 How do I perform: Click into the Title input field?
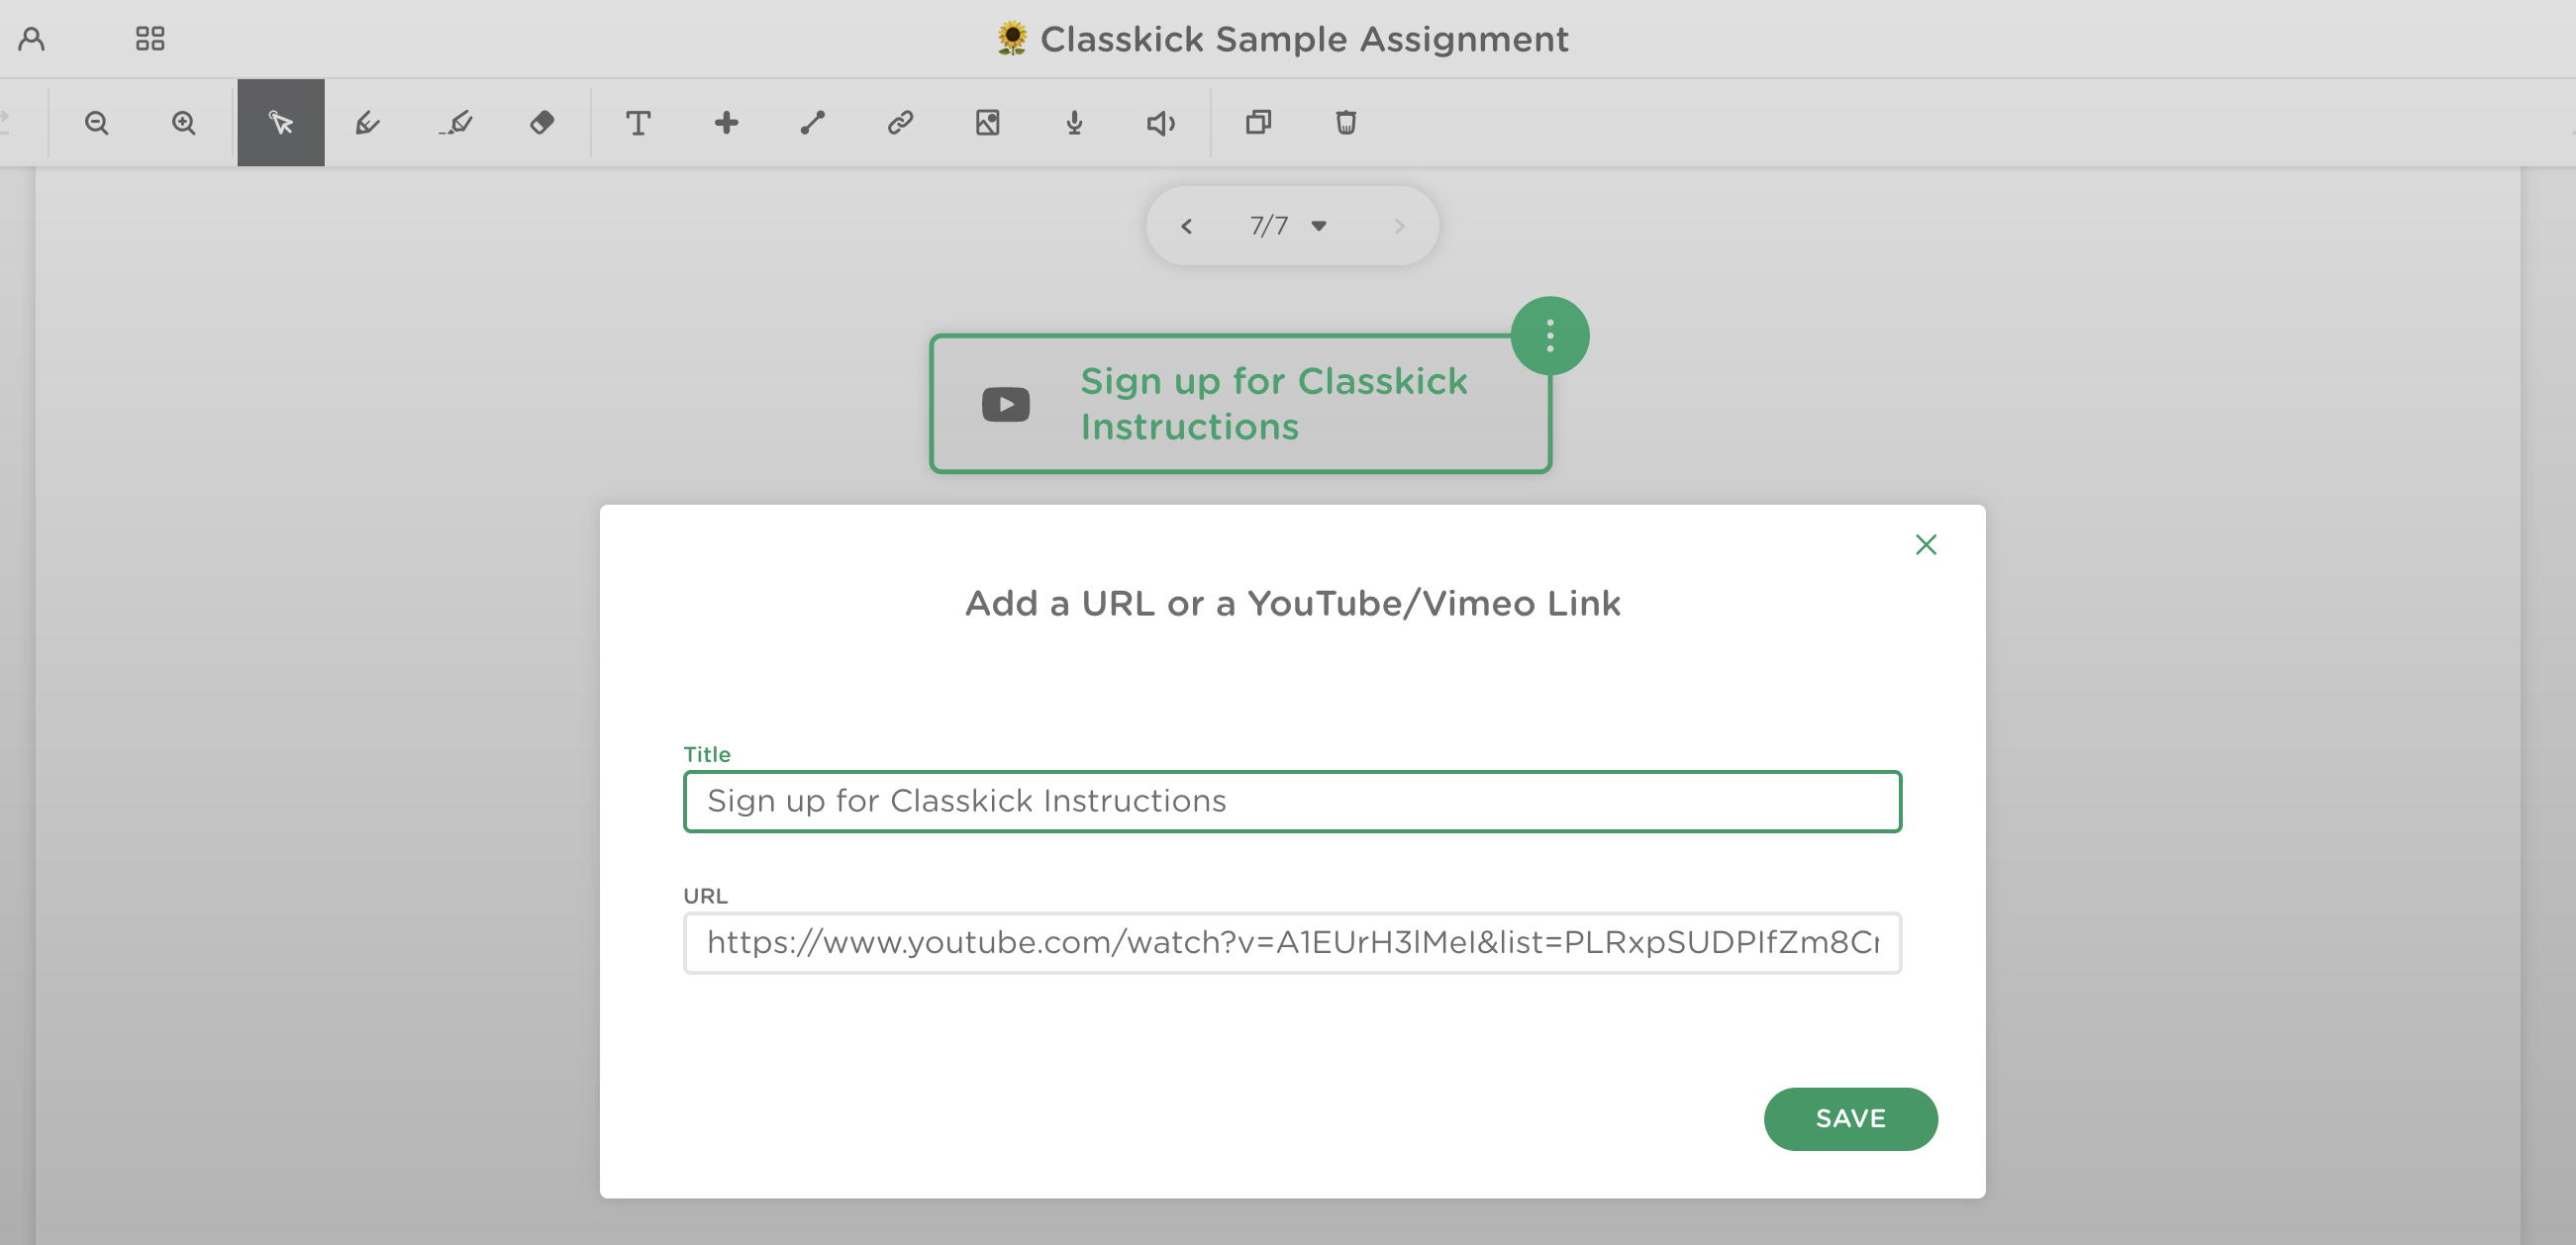[x=1292, y=801]
